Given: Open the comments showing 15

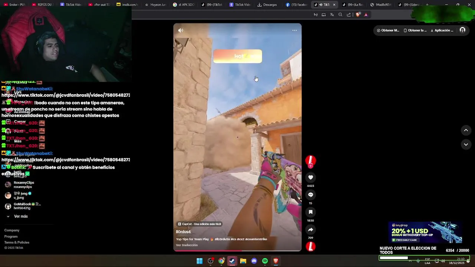Looking at the screenshot, I should pyautogui.click(x=311, y=195).
